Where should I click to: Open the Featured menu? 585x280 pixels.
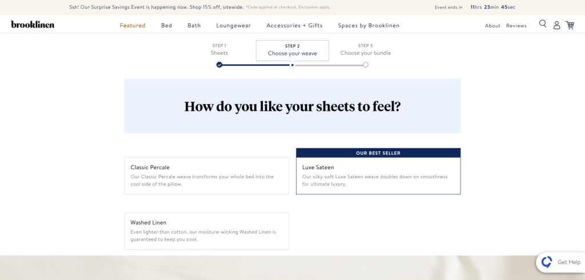coord(133,25)
